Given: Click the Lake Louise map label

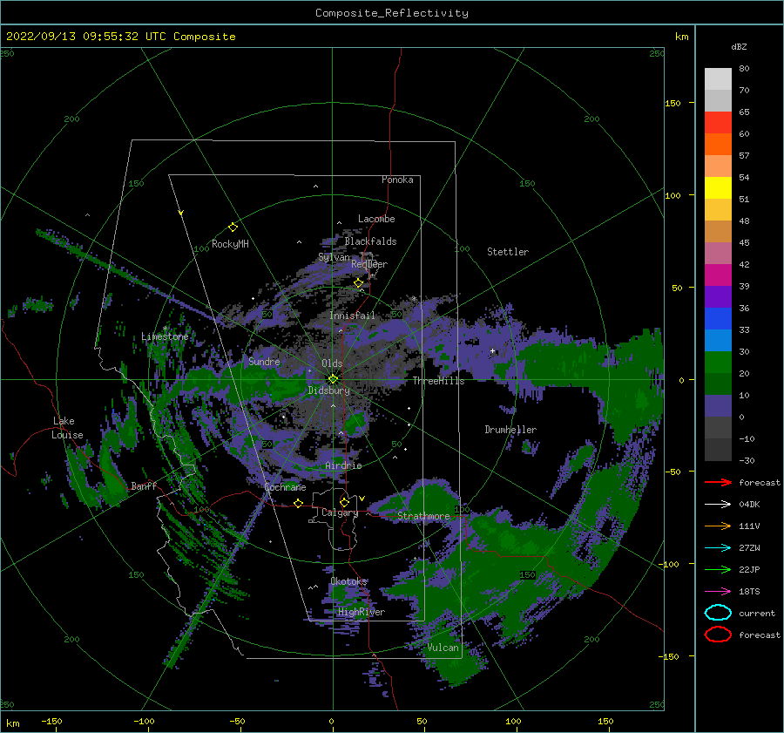Looking at the screenshot, I should coord(67,428).
